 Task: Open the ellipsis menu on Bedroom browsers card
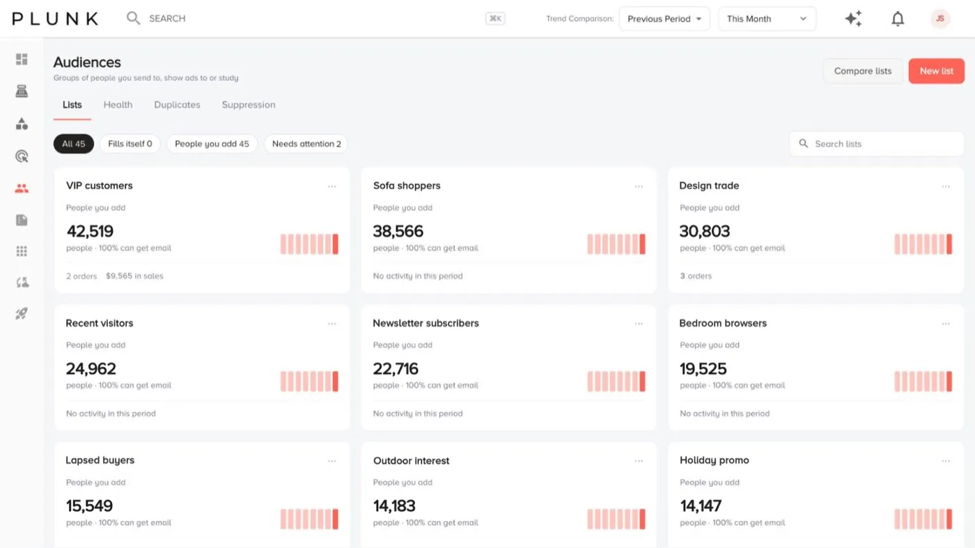tap(946, 323)
